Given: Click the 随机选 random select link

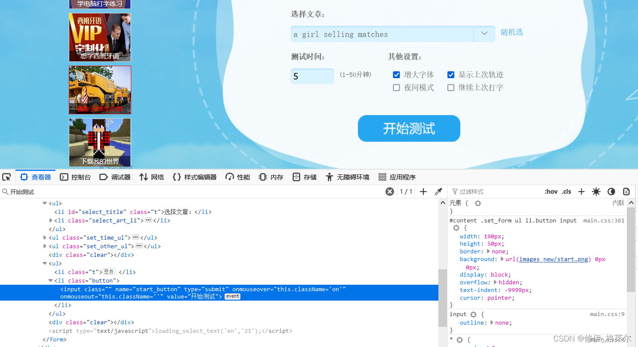Looking at the screenshot, I should click(512, 32).
